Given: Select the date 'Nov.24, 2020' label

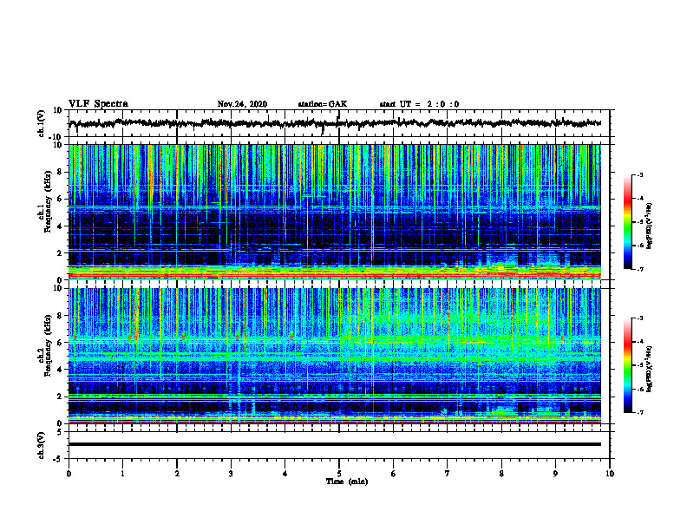Looking at the screenshot, I should [x=242, y=104].
